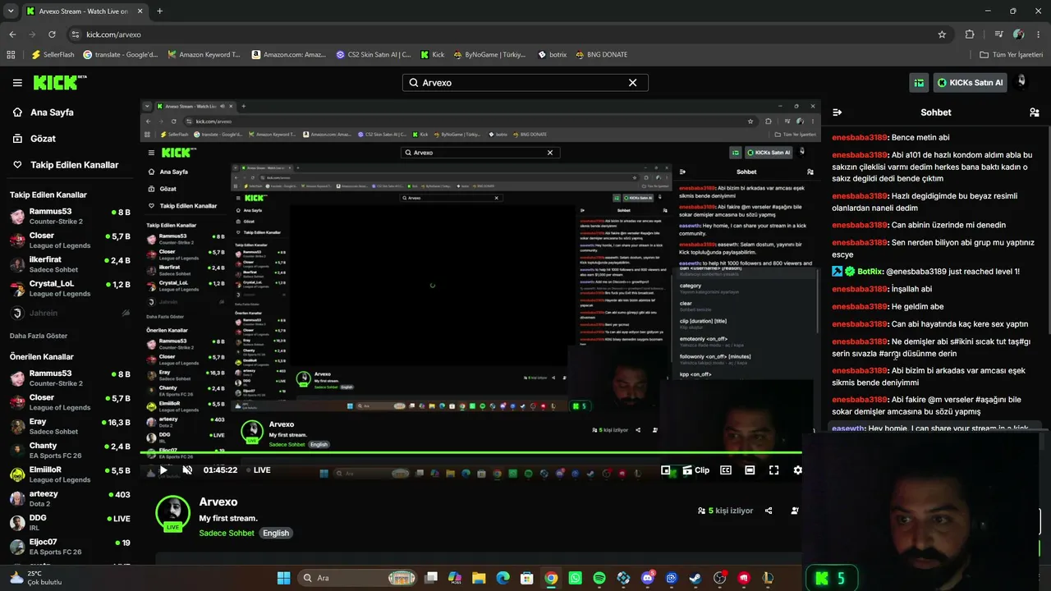1051x591 pixels.
Task: Open offline Jahrein channel
Action: click(x=70, y=313)
